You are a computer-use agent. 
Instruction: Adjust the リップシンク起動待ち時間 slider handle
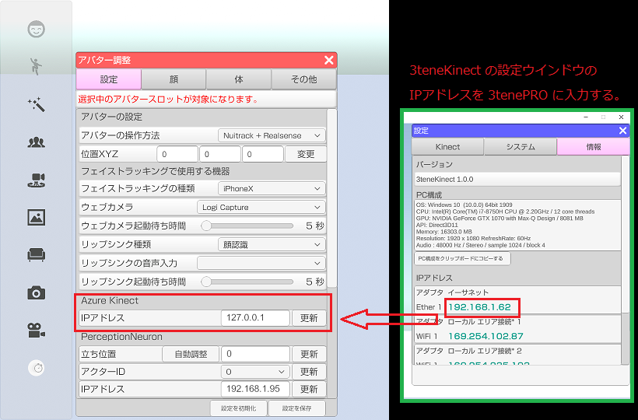click(x=206, y=282)
